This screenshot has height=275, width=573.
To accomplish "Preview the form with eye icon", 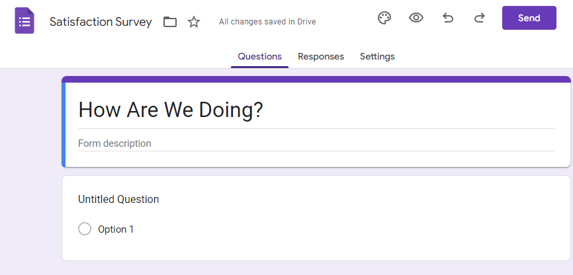I will (416, 18).
